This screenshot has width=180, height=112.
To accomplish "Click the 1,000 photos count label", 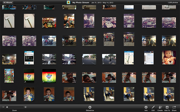I will coord(173,3).
